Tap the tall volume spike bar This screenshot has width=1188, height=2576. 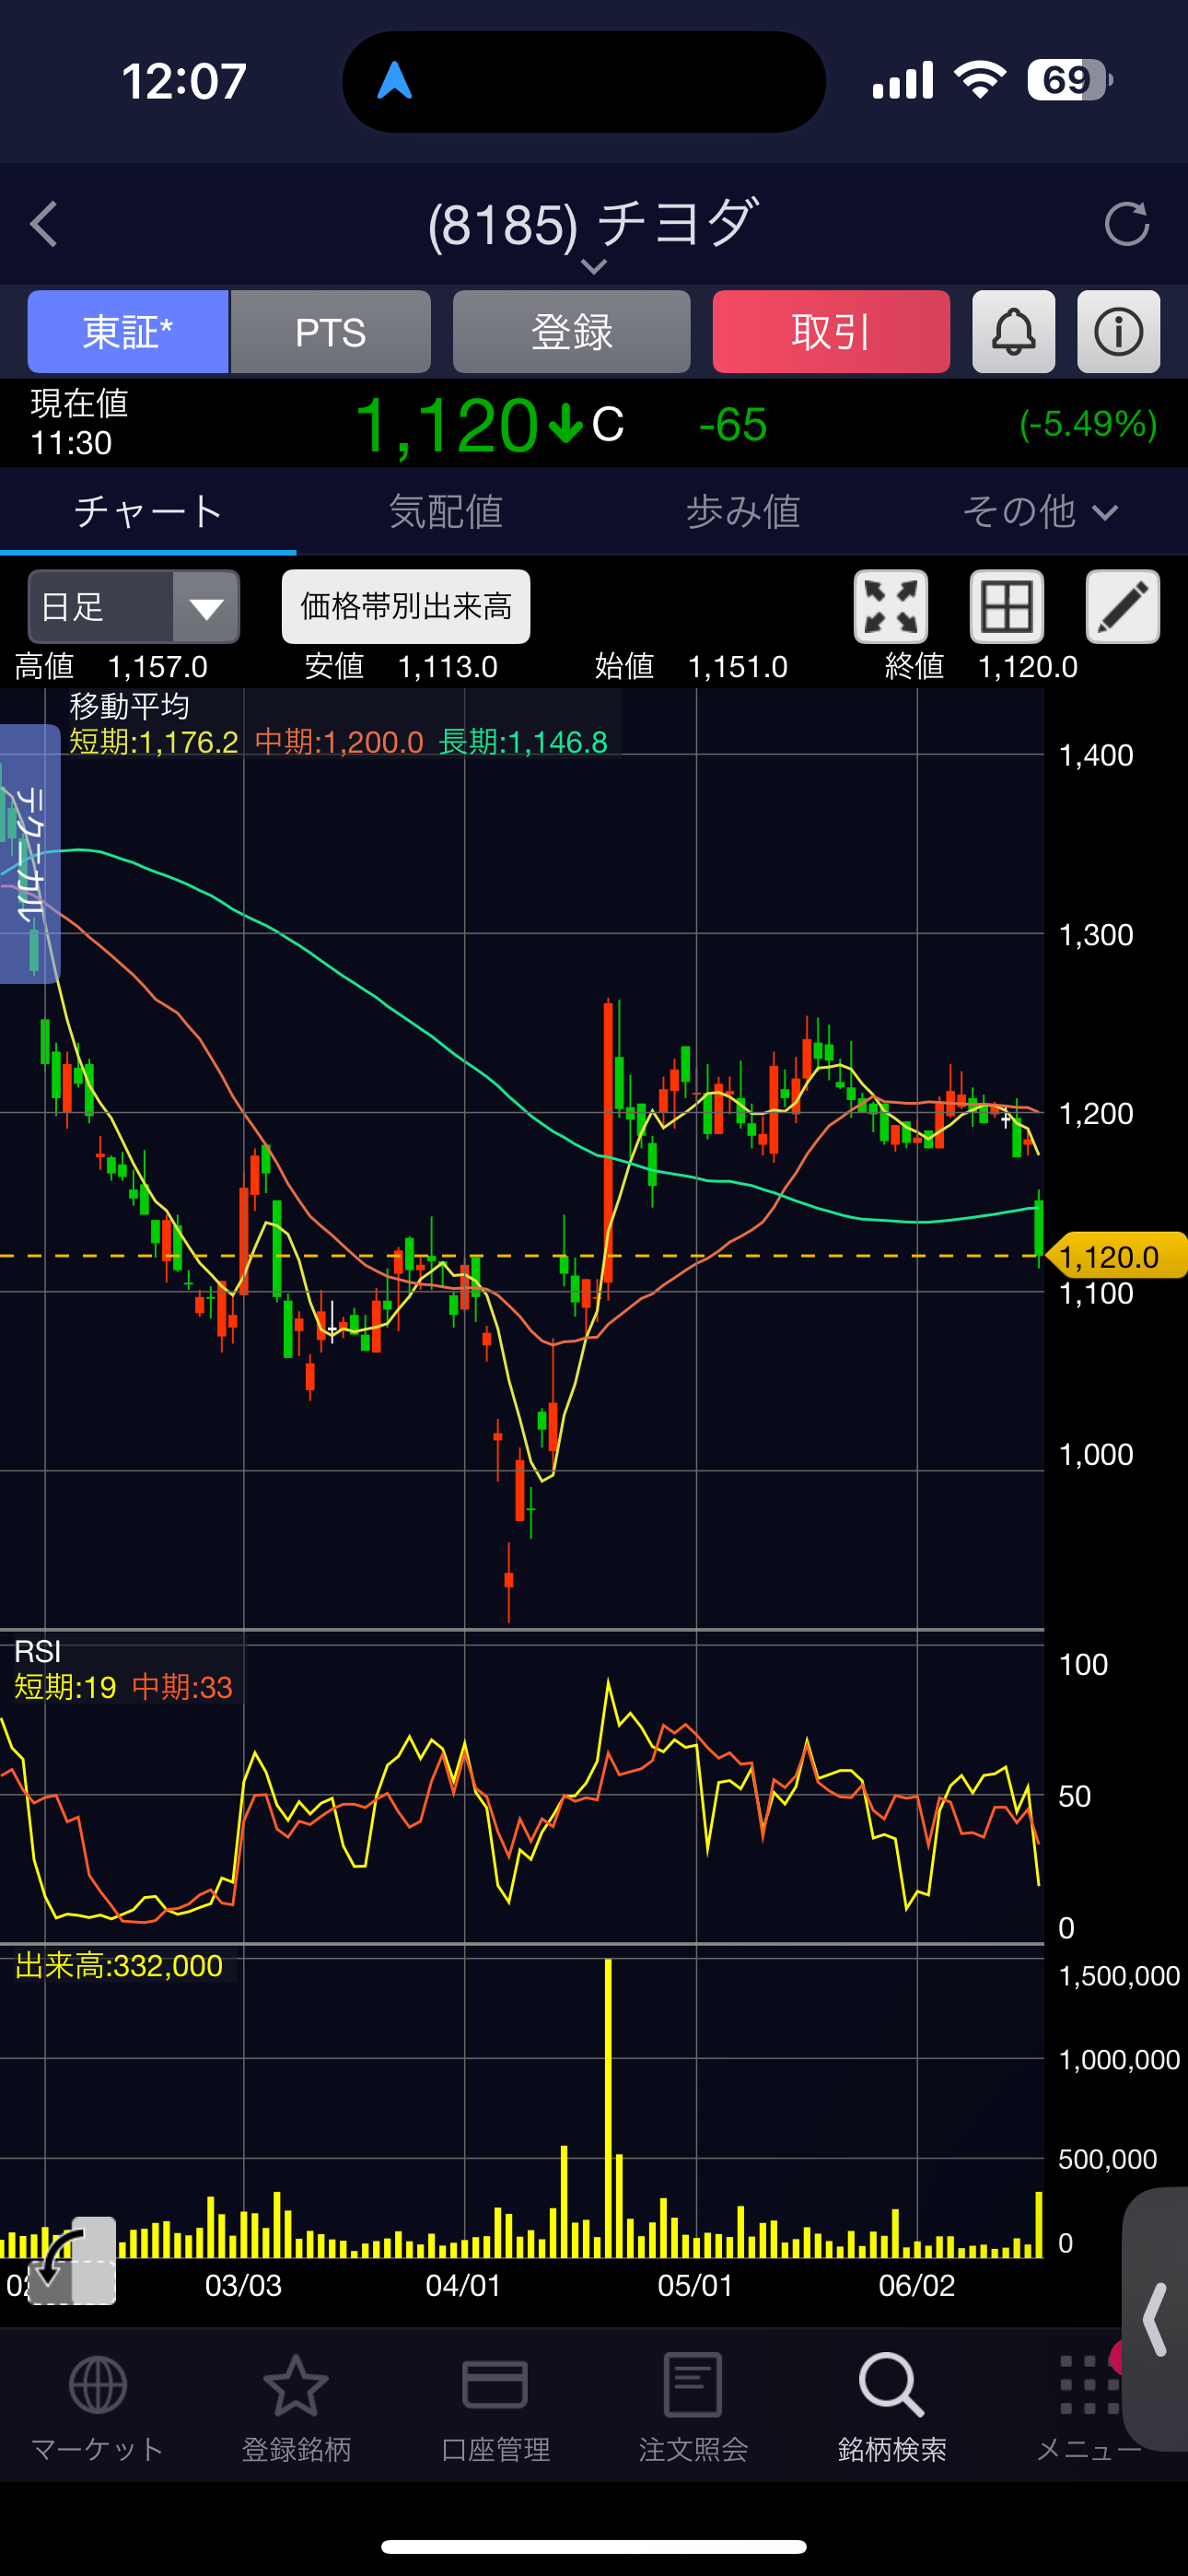coord(608,2108)
